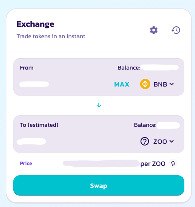
Task: Invert the price with the circular arrows icon
Action: 173,163
